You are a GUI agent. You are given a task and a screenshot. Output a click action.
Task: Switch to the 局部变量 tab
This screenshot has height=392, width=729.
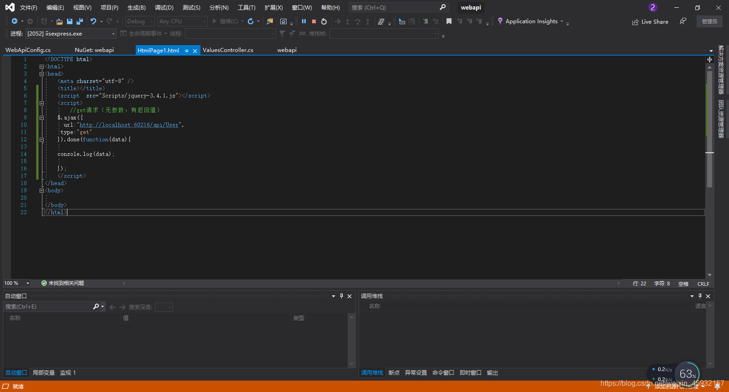[44, 373]
